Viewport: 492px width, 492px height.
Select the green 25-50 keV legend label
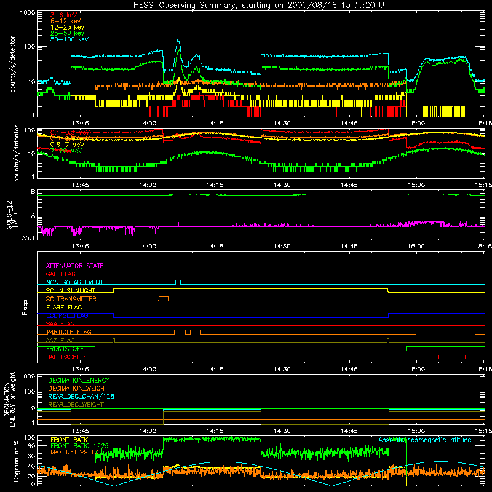(x=67, y=33)
